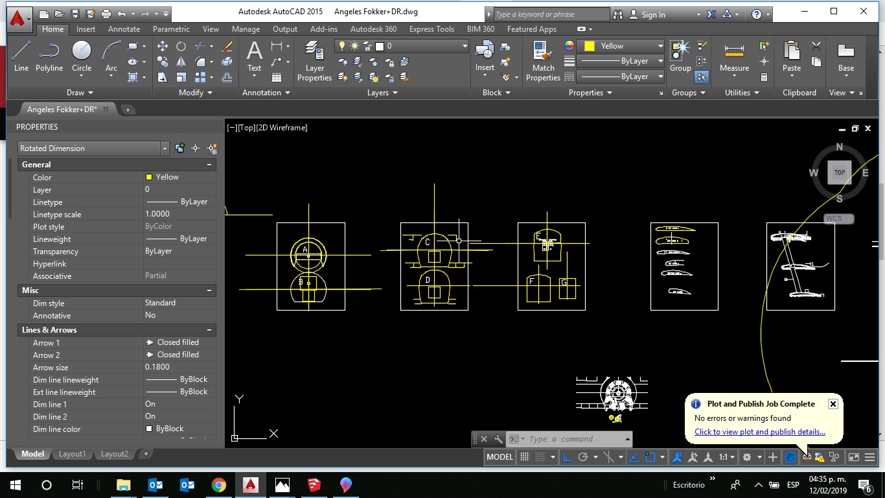Click Quick Select icon in Properties palette

pos(211,148)
